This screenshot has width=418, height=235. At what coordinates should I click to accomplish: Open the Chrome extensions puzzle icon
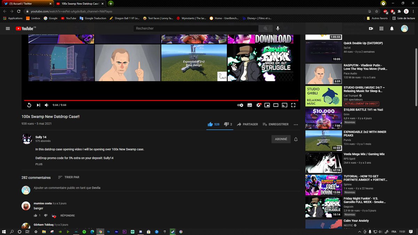pos(399,11)
